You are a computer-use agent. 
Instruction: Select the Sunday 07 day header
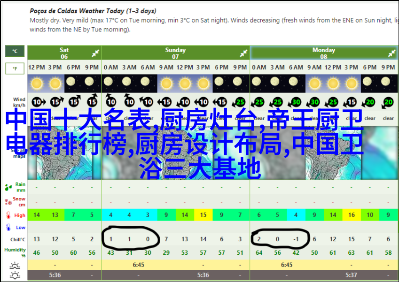pyautogui.click(x=175, y=53)
